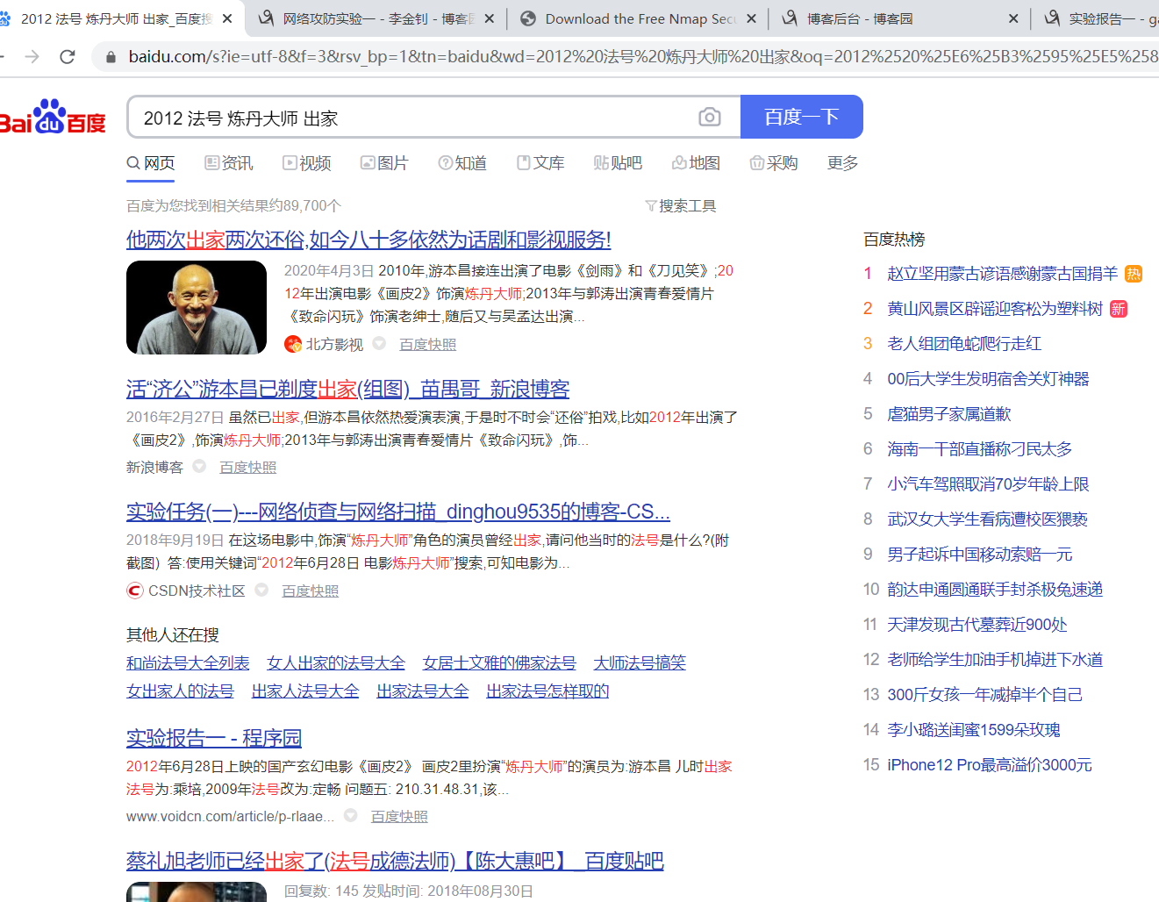Select the 视频 search category
This screenshot has height=902, width=1159.
click(307, 163)
